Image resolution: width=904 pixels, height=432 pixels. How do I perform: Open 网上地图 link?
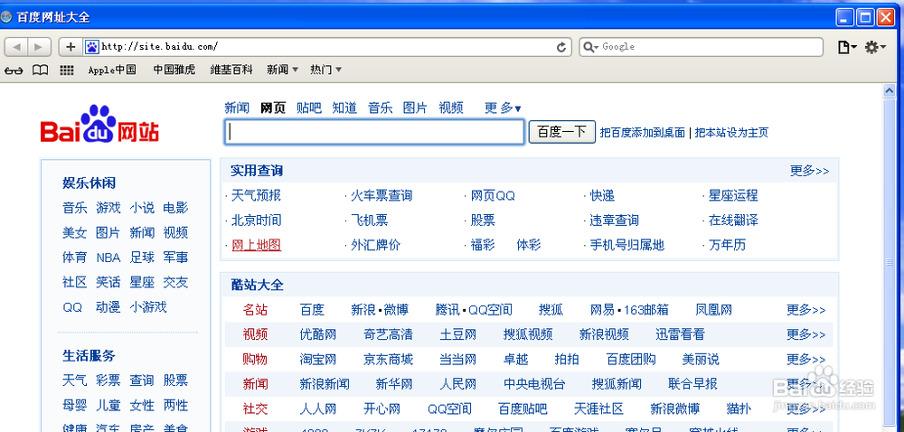(x=256, y=245)
